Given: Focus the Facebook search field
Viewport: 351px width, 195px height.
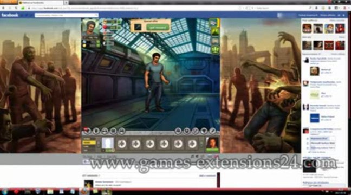Looking at the screenshot, I should click(x=67, y=15).
